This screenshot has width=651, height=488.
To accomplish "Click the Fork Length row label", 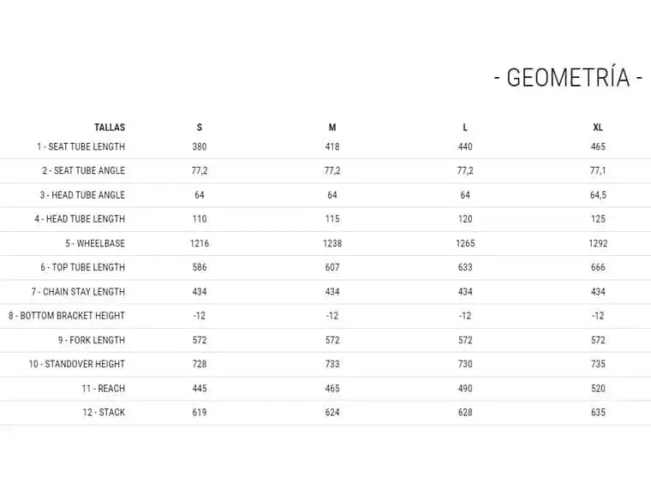I will 92,340.
